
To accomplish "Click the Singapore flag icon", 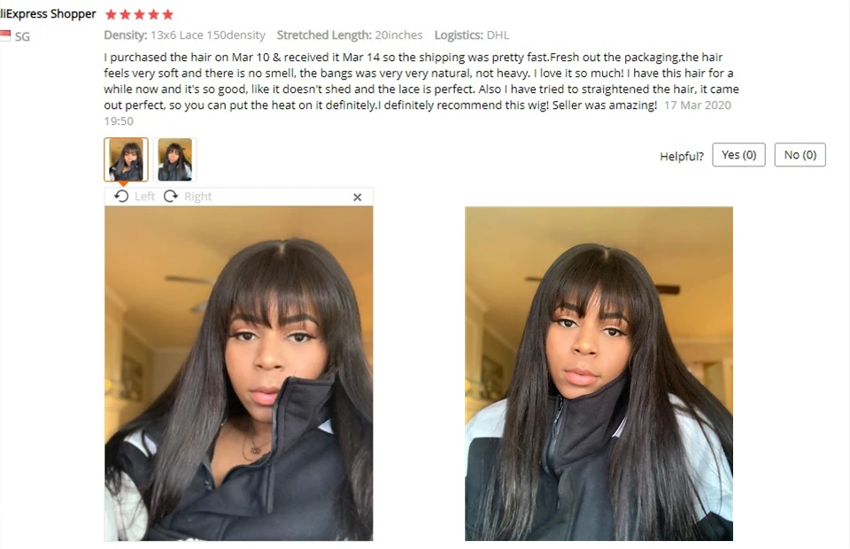I will pyautogui.click(x=5, y=36).
